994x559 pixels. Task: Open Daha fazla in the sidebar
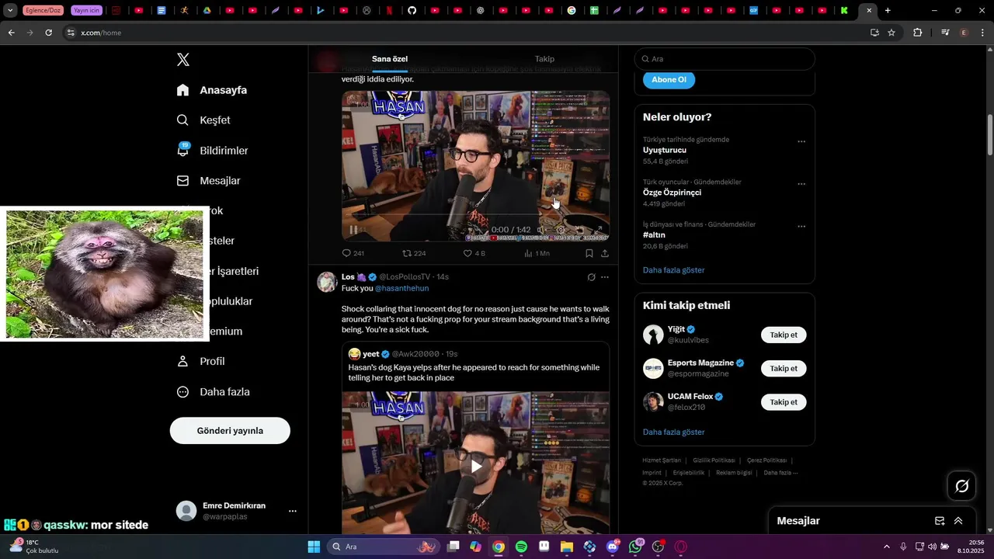coord(213,392)
